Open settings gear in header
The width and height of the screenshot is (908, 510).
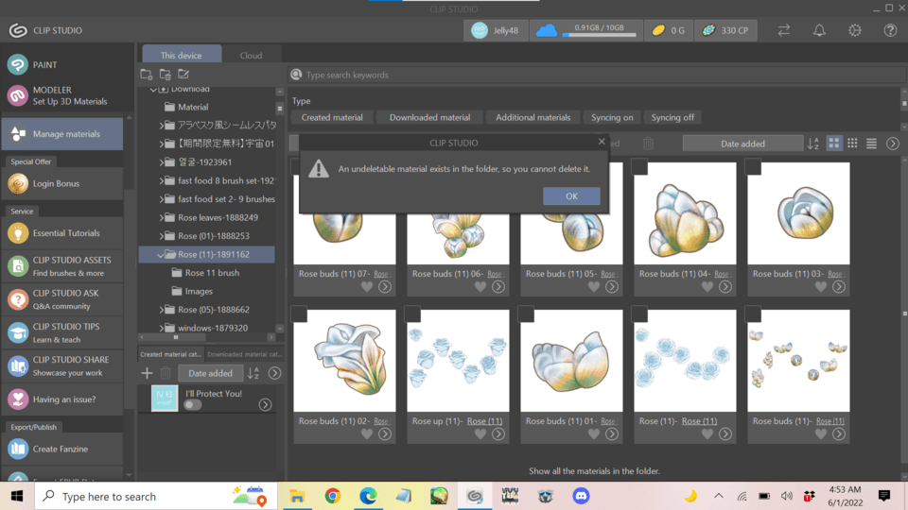pyautogui.click(x=855, y=30)
